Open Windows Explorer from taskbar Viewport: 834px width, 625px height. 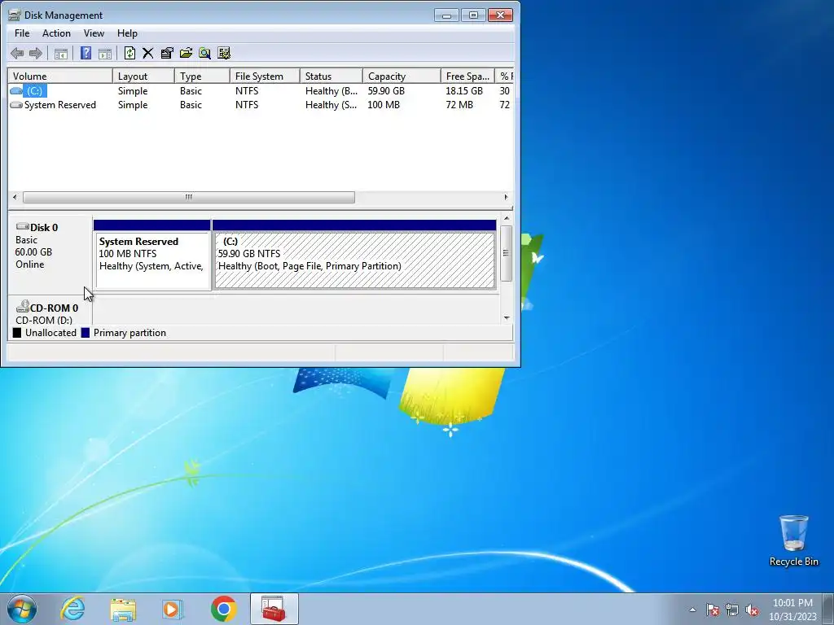123,609
